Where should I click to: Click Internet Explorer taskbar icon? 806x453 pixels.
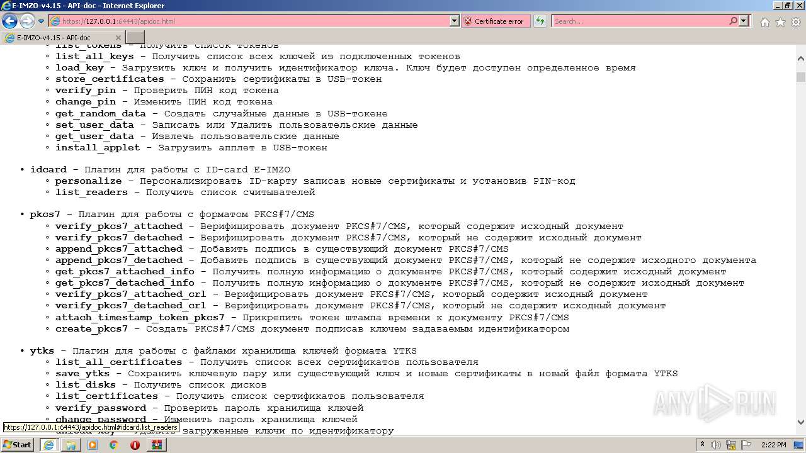(x=48, y=445)
